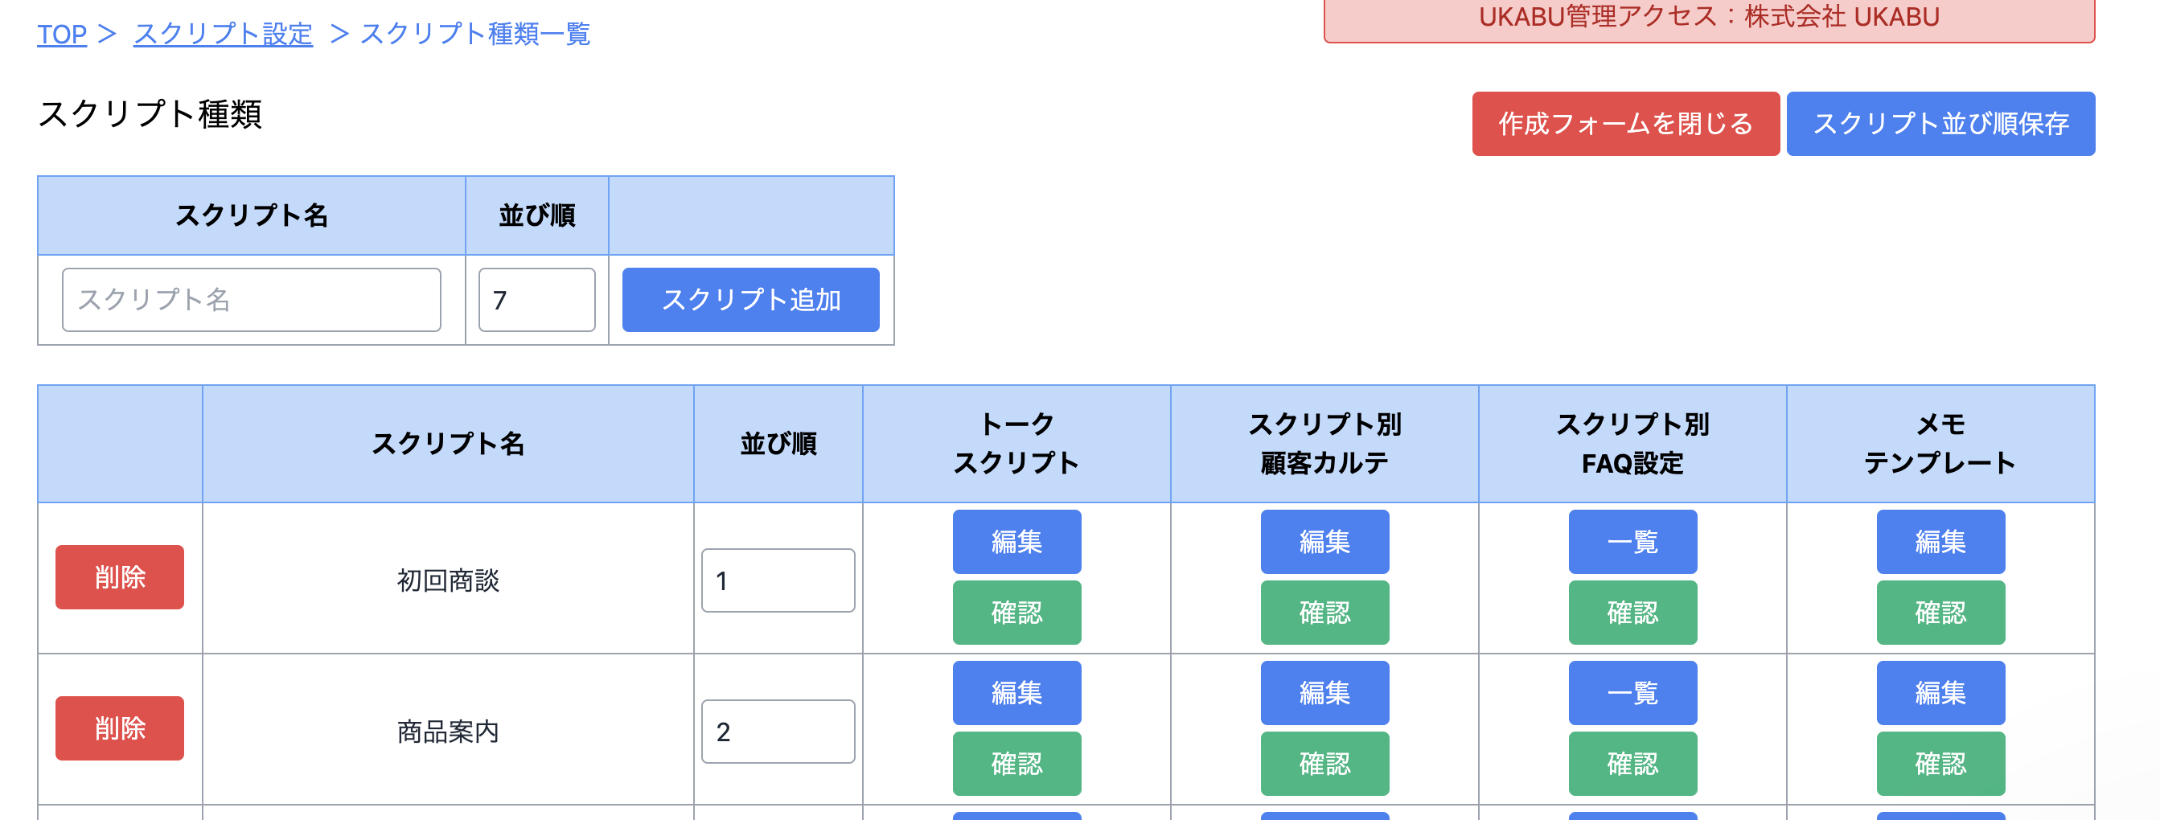Edit the メモテンプレート for 初回商談

click(1940, 542)
